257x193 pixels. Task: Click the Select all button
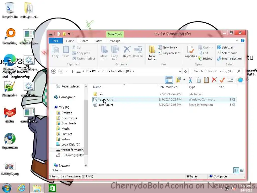click(225, 47)
